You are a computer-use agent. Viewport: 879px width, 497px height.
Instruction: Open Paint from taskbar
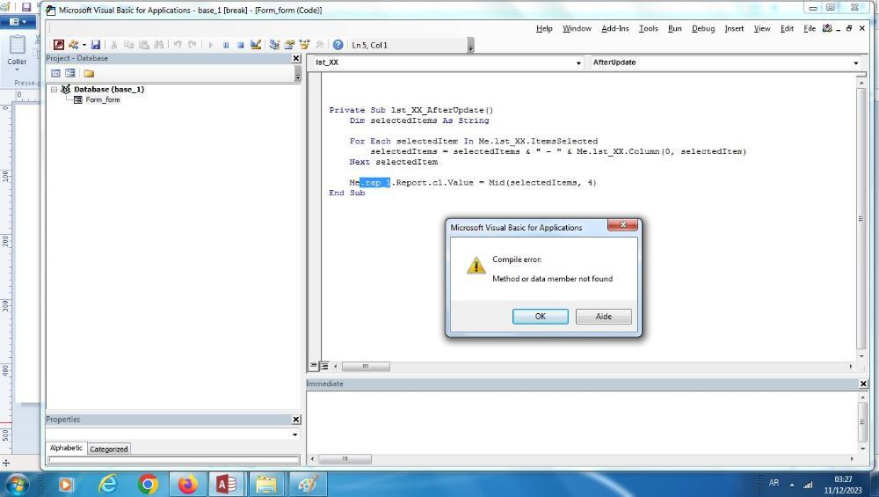coord(307,484)
